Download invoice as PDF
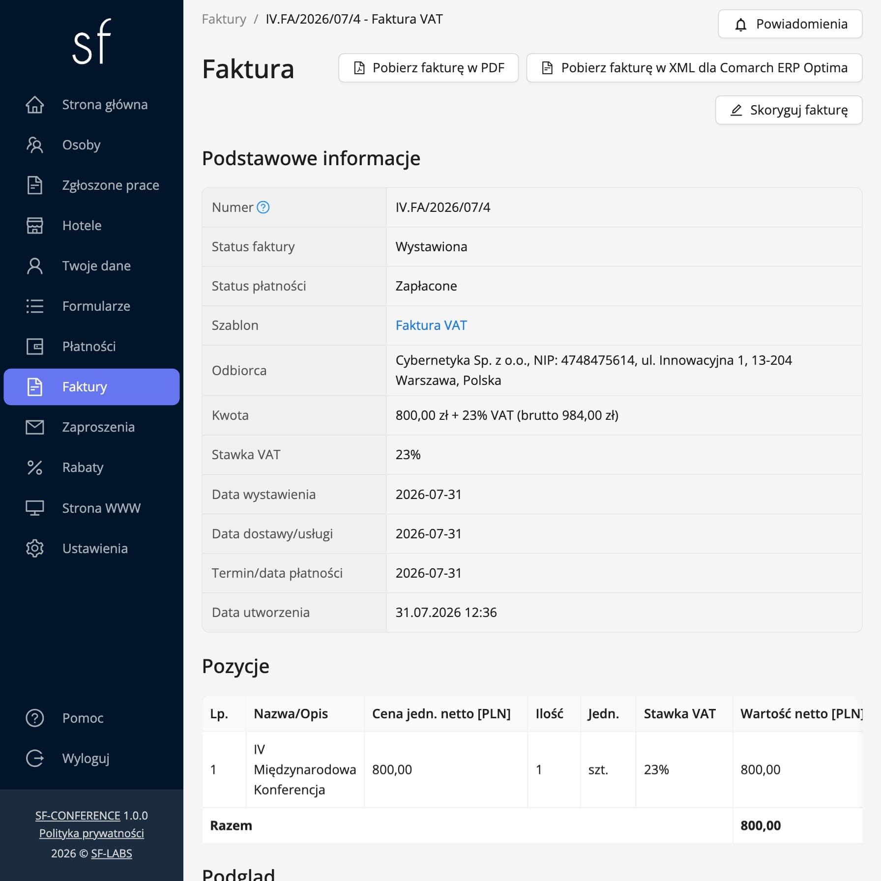 click(428, 68)
